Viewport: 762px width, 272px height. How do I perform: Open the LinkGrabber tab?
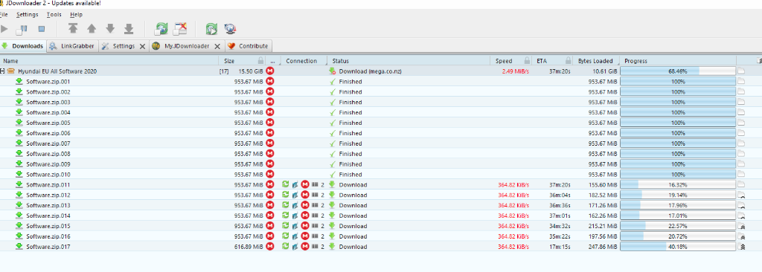[x=72, y=46]
